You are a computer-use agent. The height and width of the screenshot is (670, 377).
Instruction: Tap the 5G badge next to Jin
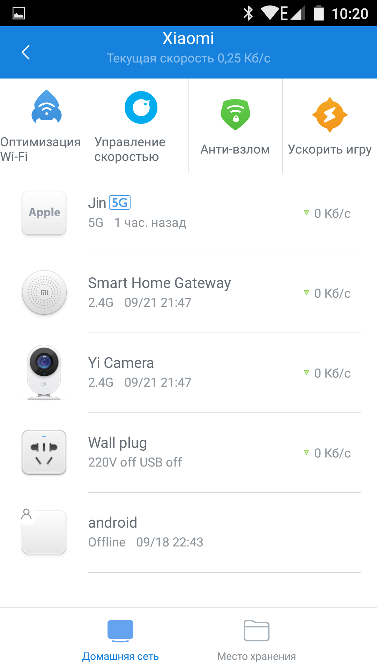120,202
